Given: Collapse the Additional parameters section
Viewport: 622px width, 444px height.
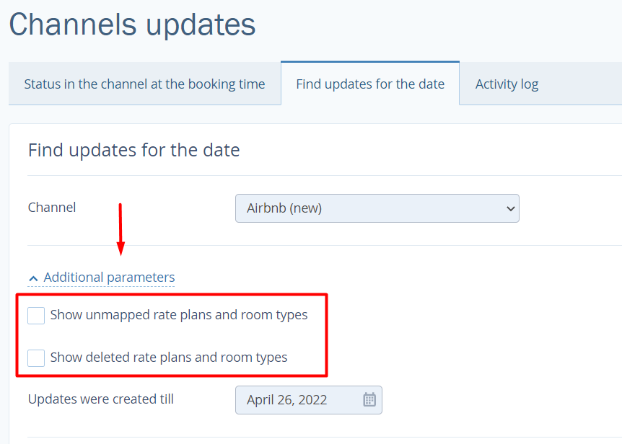Looking at the screenshot, I should (109, 277).
